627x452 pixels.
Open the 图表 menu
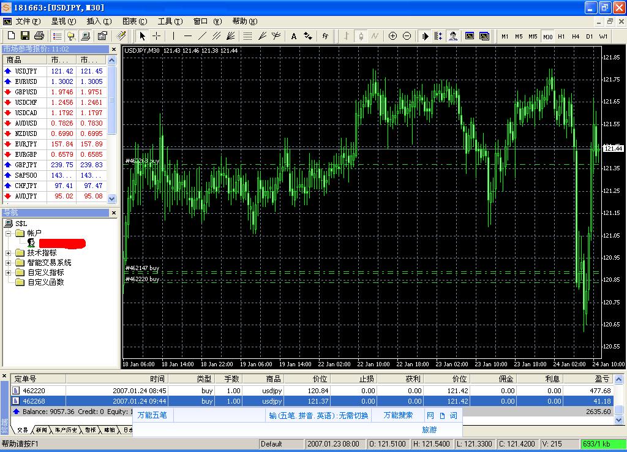point(133,21)
